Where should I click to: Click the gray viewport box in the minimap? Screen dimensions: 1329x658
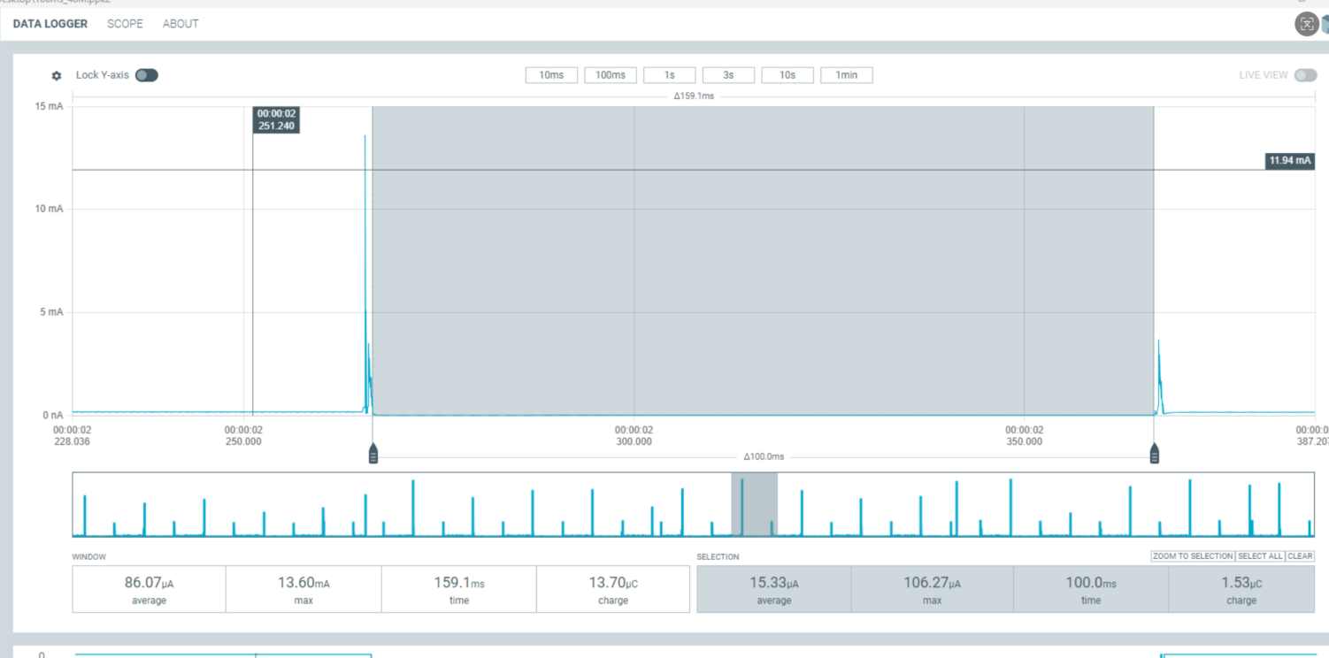pos(754,504)
